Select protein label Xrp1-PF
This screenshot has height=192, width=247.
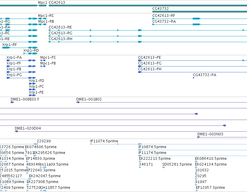[x=14, y=63]
